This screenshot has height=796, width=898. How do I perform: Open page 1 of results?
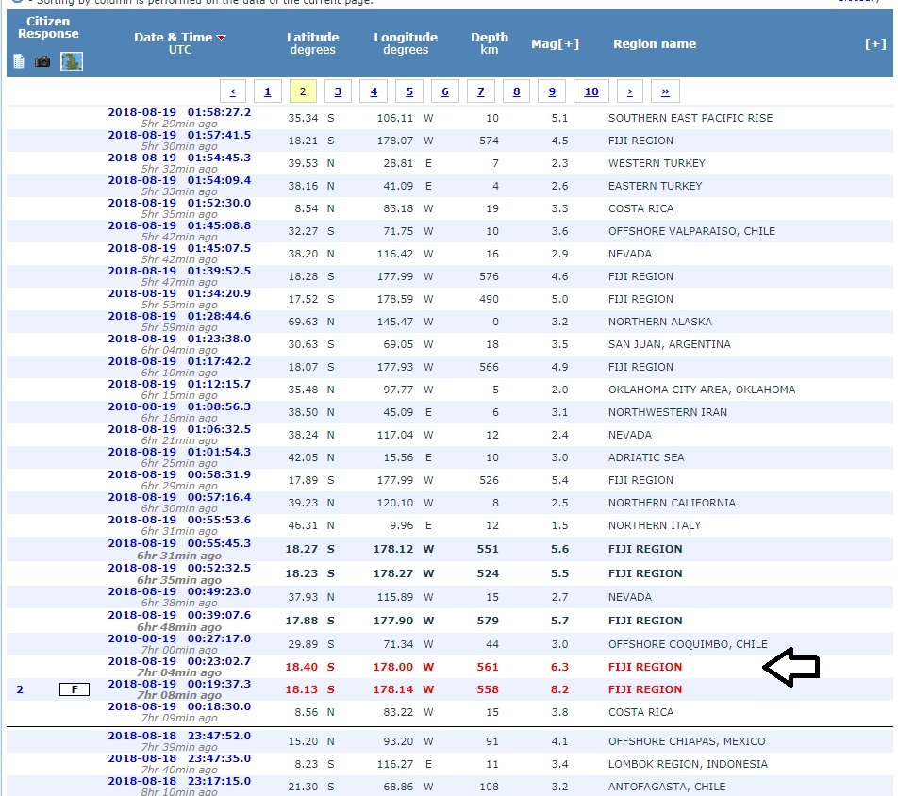268,91
